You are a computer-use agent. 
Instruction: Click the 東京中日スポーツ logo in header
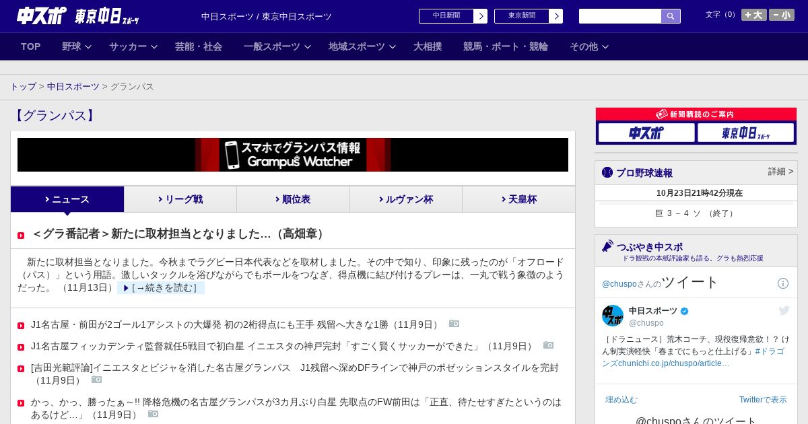[x=106, y=16]
